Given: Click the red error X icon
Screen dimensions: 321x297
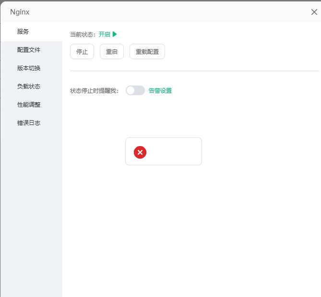Looking at the screenshot, I should [140, 152].
